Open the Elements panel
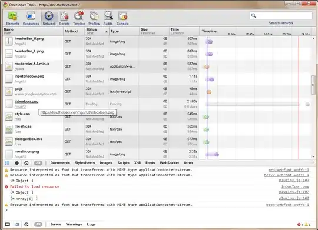This screenshot has height=230, width=318. coord(12,18)
